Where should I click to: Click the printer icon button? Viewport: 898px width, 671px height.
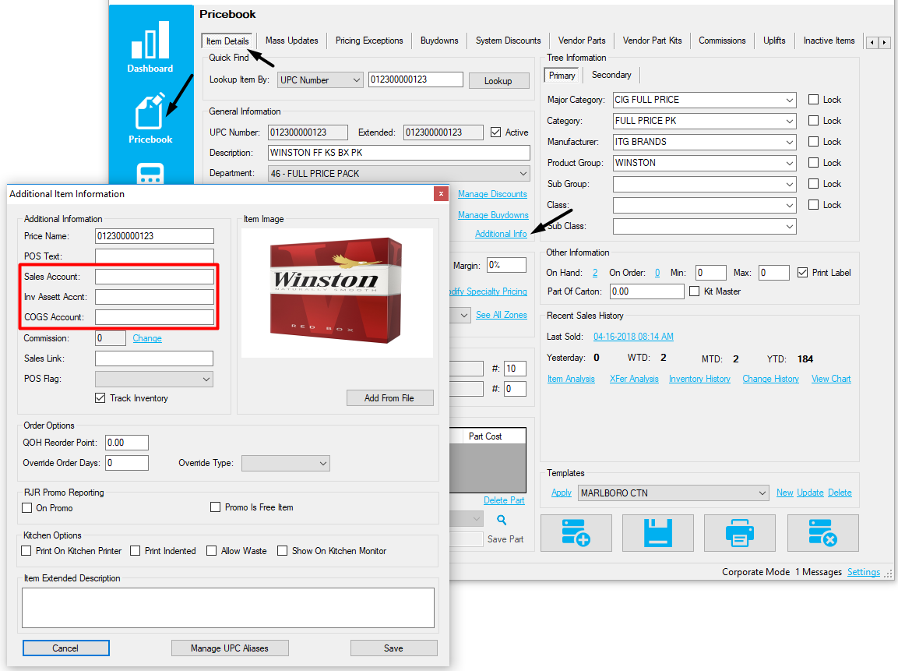739,533
